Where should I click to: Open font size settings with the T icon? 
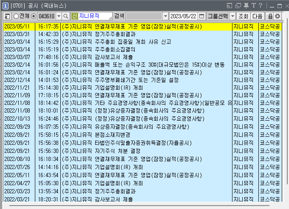point(254,6)
